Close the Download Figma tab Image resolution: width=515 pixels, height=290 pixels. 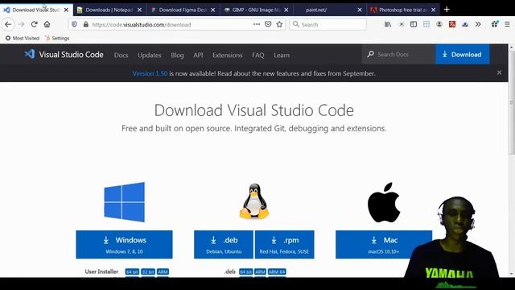pos(212,10)
